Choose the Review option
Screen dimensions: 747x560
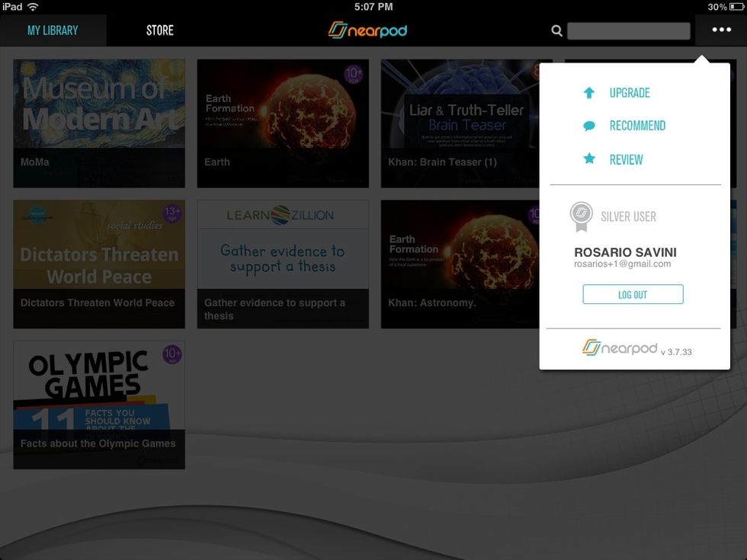coord(627,159)
